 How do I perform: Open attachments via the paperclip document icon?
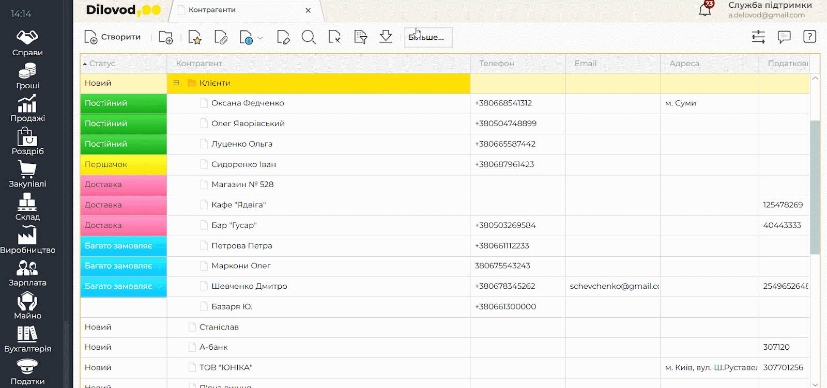click(x=221, y=37)
